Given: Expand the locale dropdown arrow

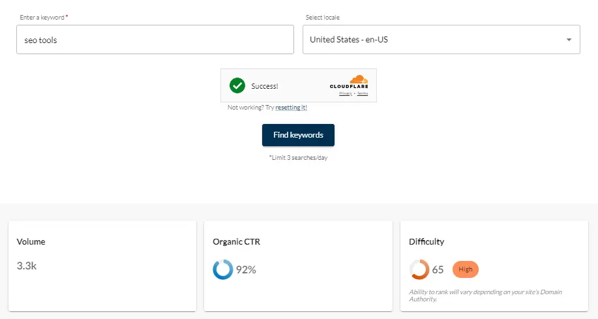Looking at the screenshot, I should tap(569, 40).
